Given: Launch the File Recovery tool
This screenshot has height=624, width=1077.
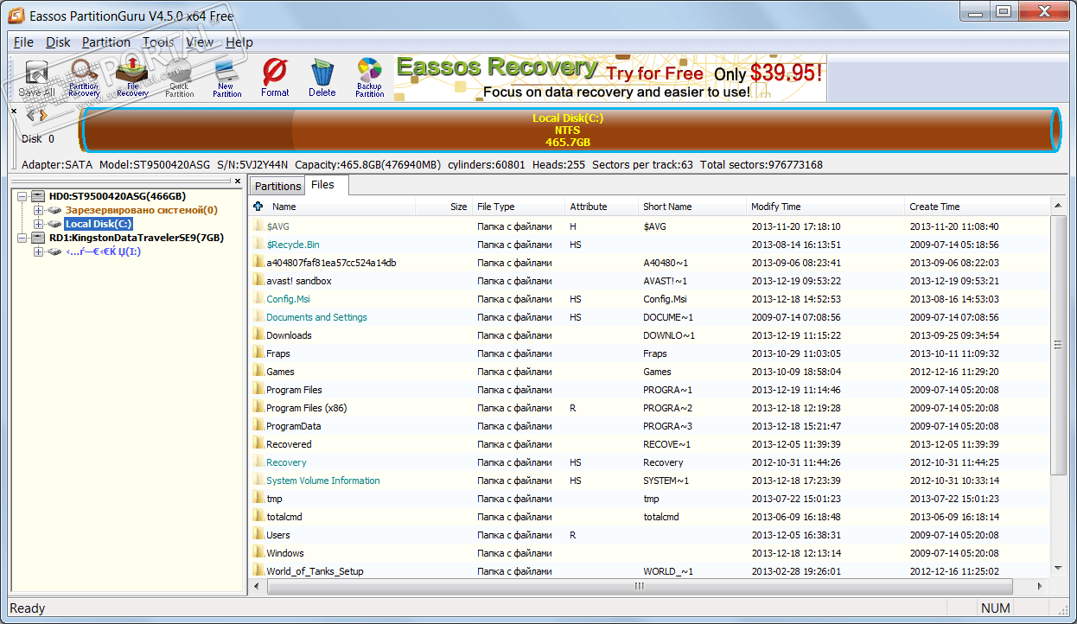Looking at the screenshot, I should (x=132, y=79).
